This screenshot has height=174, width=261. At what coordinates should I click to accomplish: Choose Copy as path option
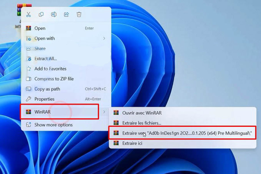point(47,89)
